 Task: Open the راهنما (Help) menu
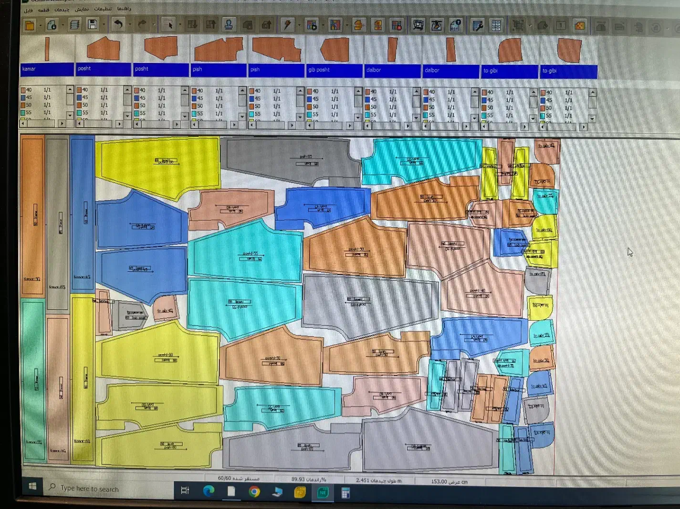tap(124, 9)
